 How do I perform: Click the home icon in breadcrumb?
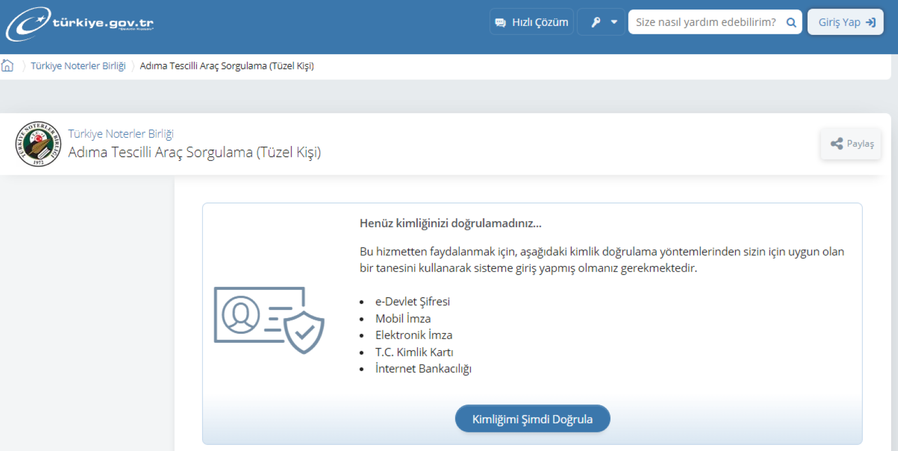7,65
